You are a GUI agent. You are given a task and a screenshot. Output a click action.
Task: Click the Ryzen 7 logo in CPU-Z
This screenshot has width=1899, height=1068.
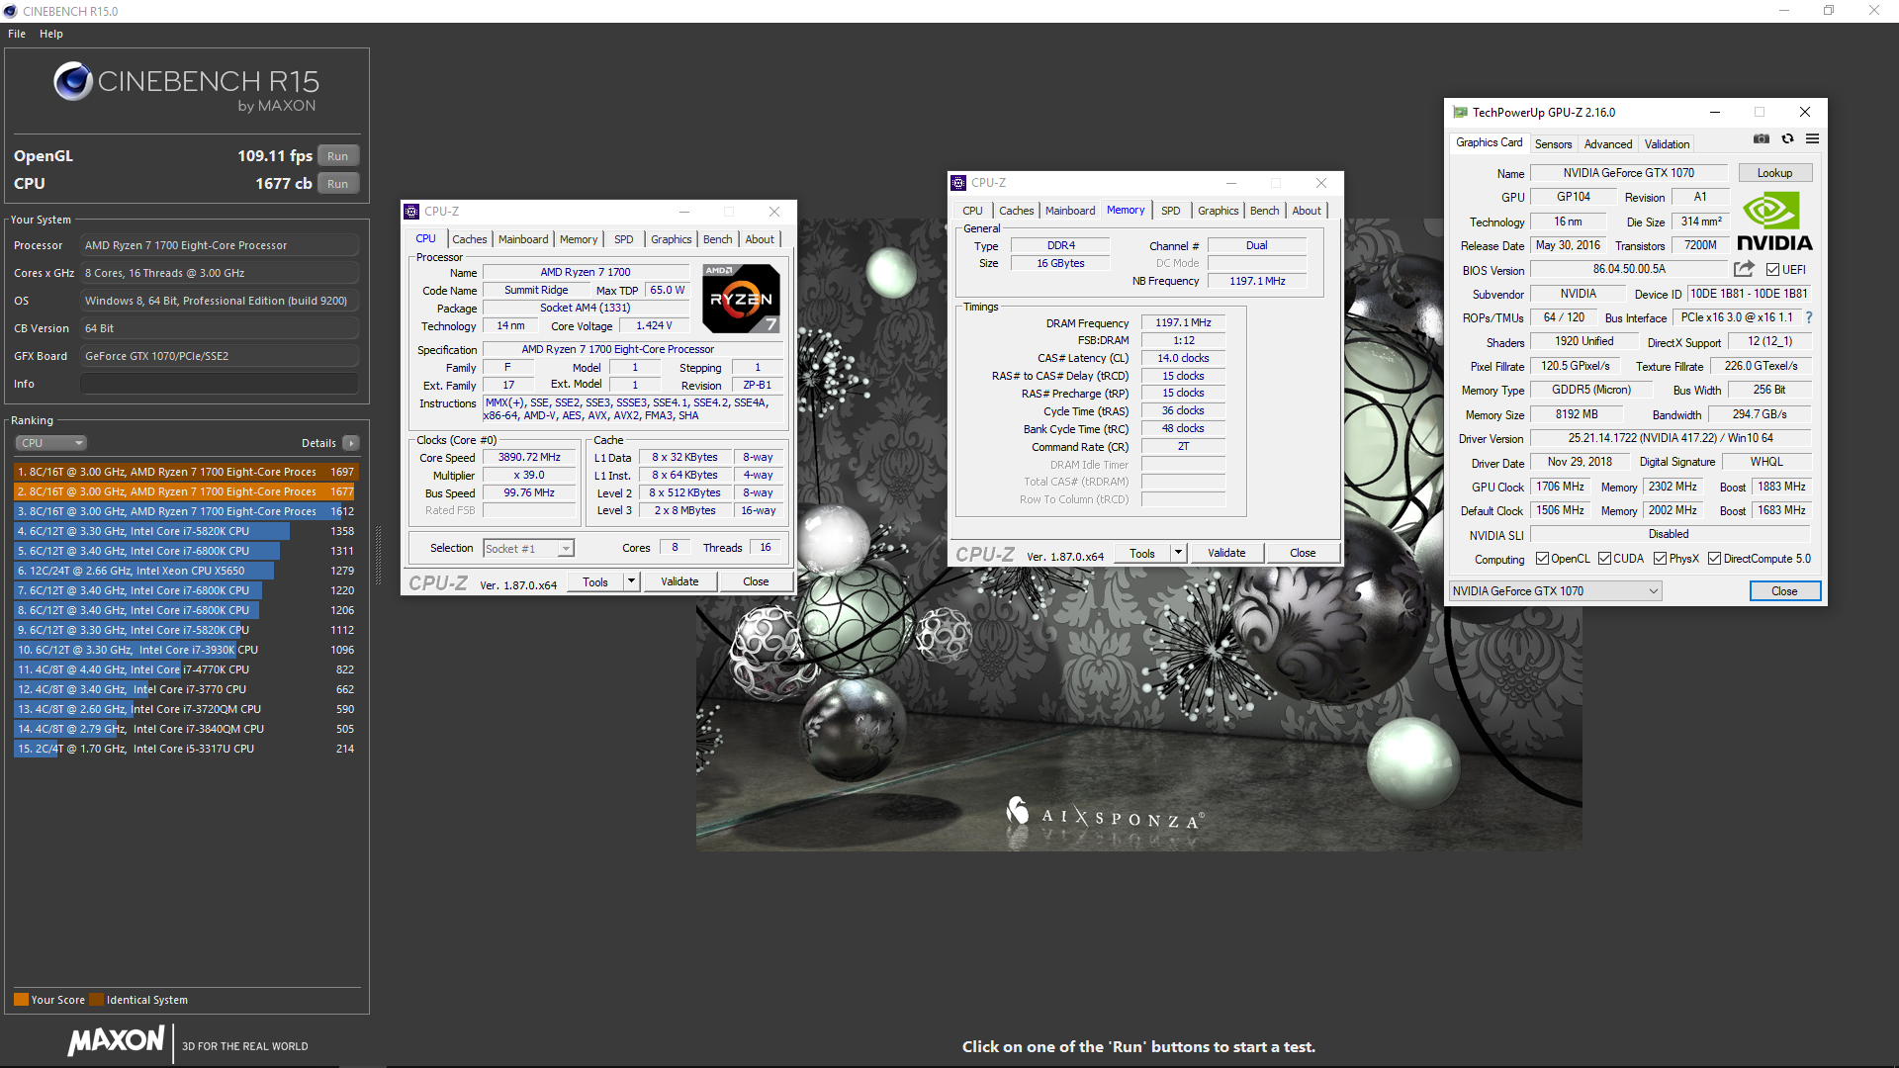coord(741,298)
